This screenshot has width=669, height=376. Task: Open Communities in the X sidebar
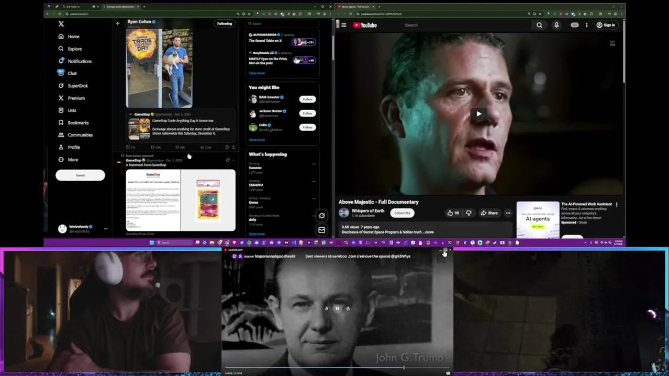pyautogui.click(x=75, y=135)
